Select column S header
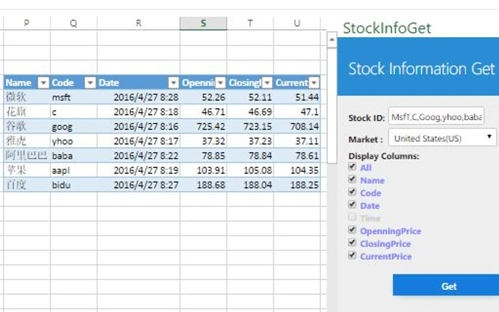The width and height of the screenshot is (499, 312). [x=203, y=23]
